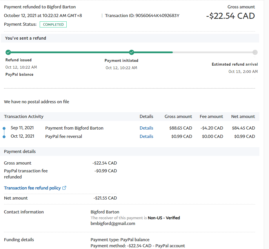Click the "You've sent a refund" section header
The width and height of the screenshot is (269, 249).
point(26,38)
